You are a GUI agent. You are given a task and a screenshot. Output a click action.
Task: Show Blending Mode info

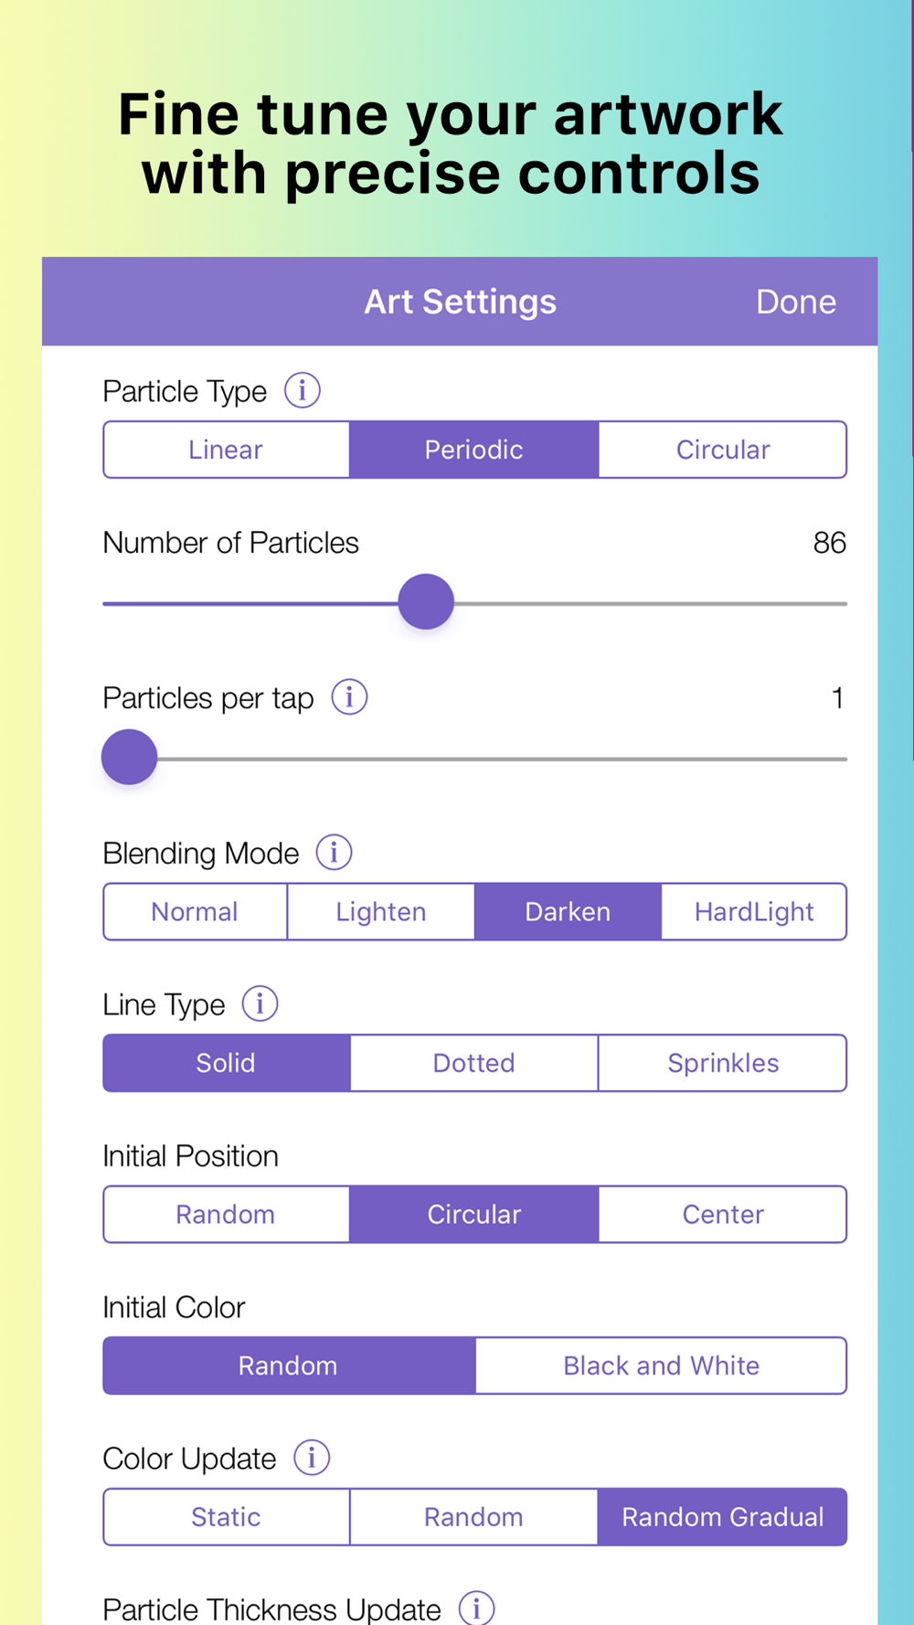(x=335, y=852)
